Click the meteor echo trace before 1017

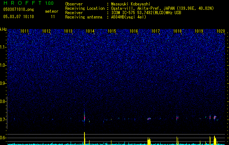point(149,119)
